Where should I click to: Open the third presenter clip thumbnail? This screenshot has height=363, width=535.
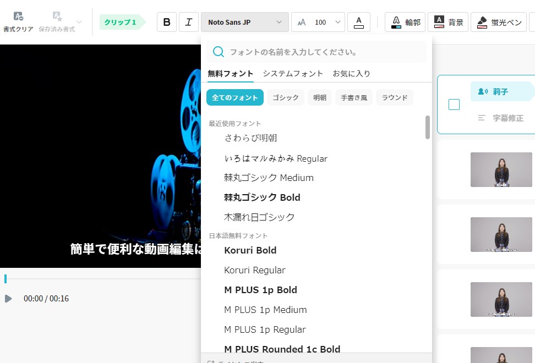click(501, 299)
